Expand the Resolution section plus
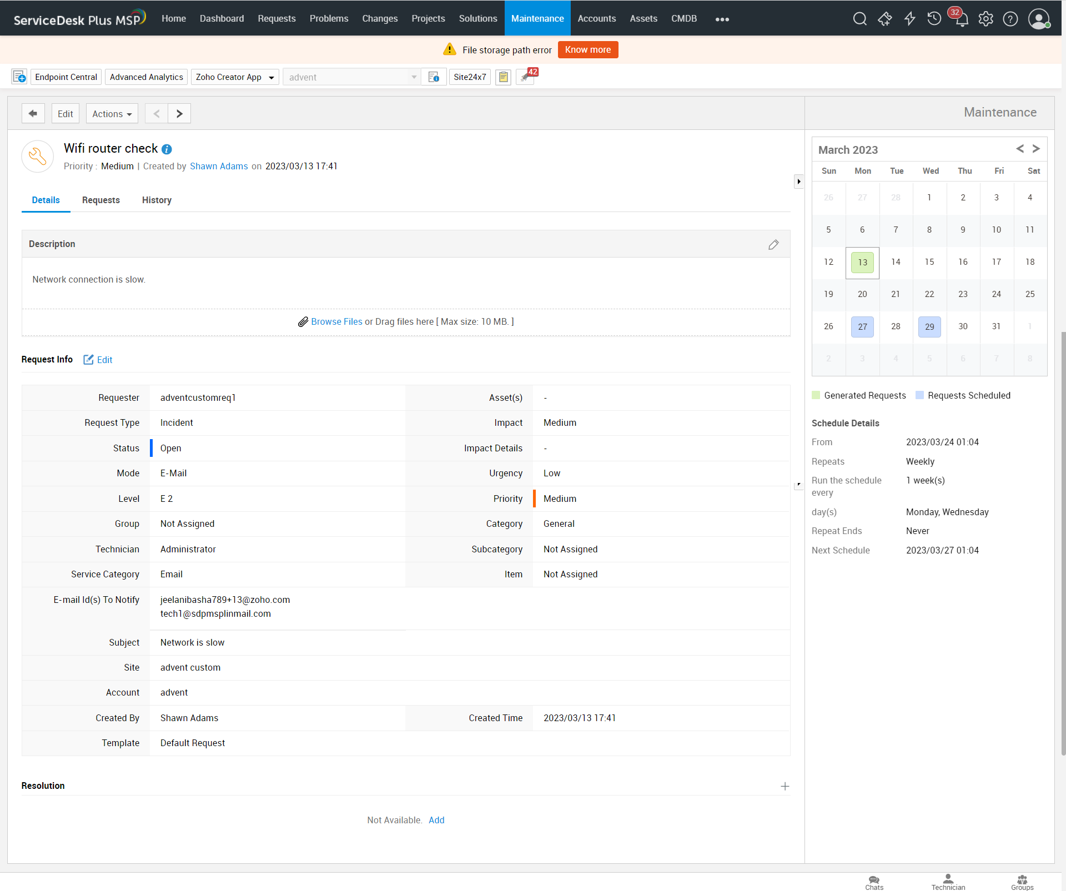1066x891 pixels. tap(785, 786)
